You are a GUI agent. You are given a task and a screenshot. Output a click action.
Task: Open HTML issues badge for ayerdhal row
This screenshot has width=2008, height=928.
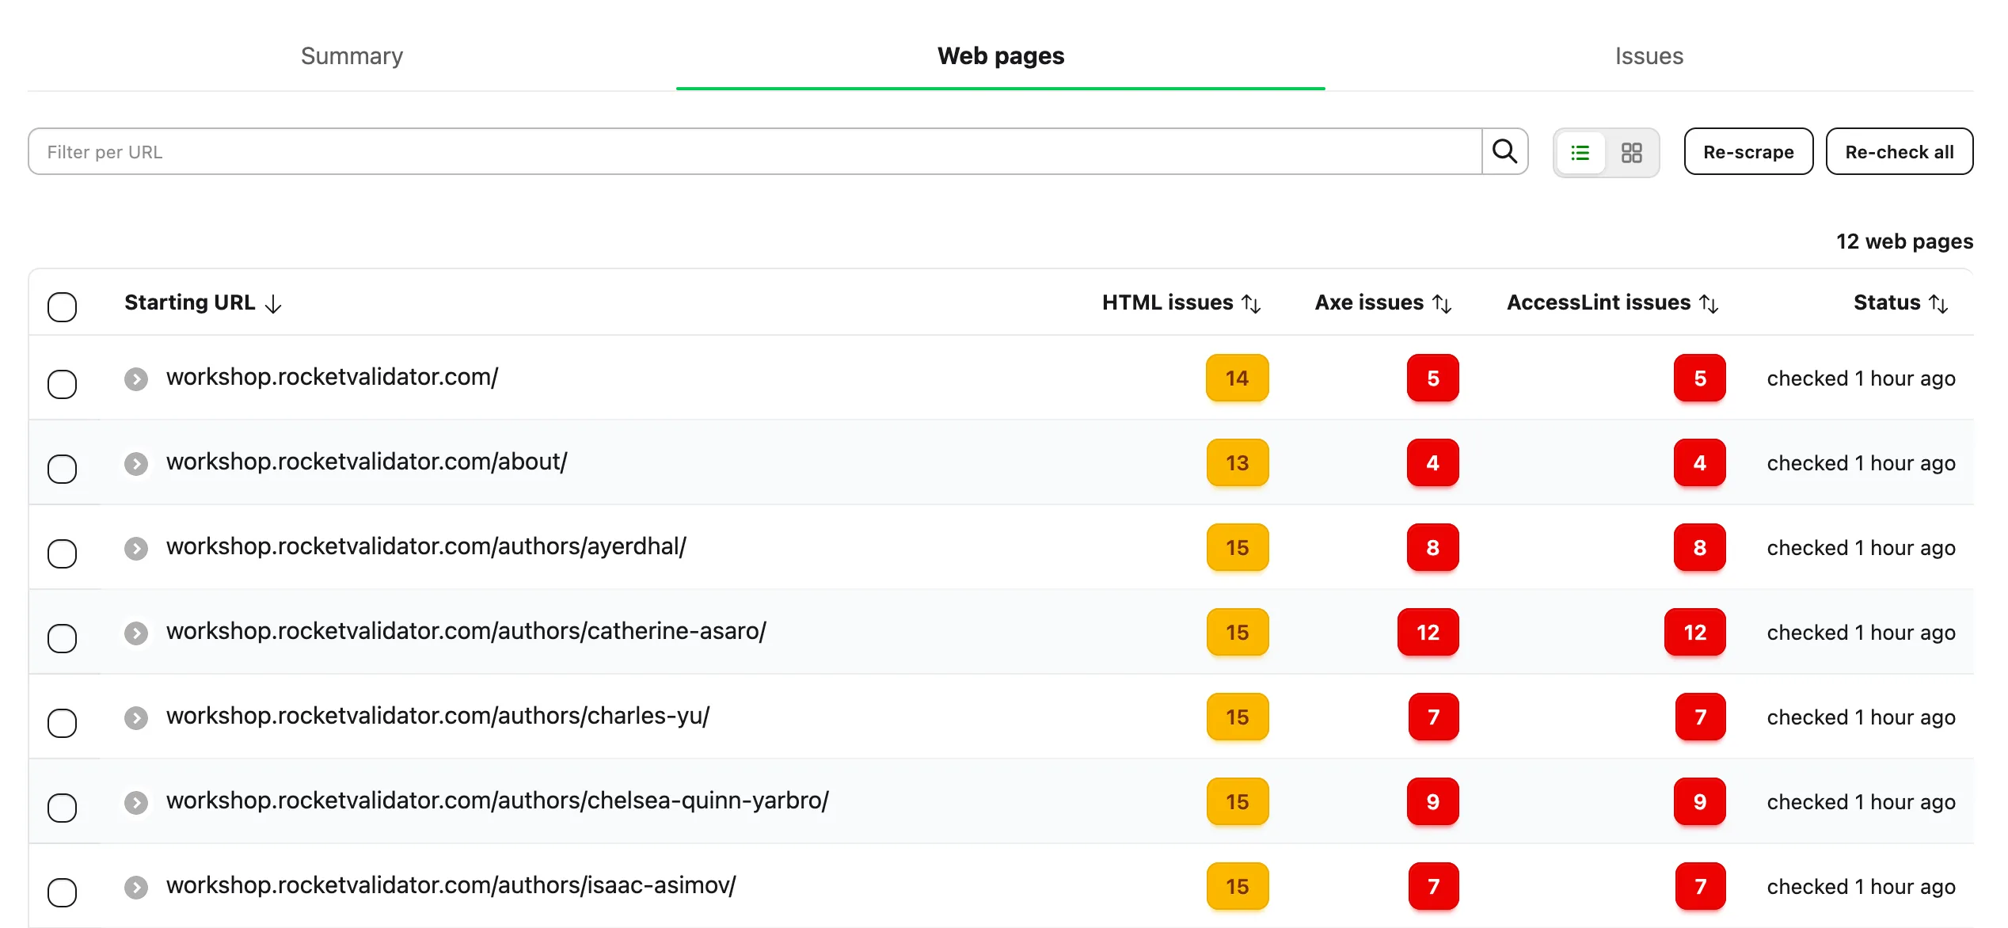[x=1237, y=547]
